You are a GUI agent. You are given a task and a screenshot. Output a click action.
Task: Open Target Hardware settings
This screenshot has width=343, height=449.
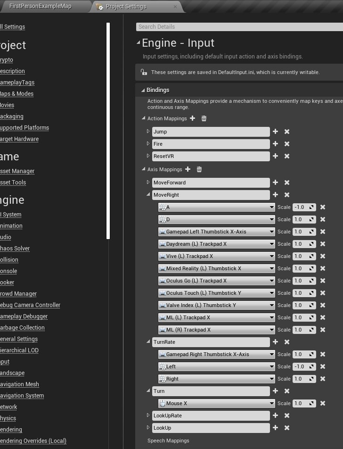click(x=19, y=139)
